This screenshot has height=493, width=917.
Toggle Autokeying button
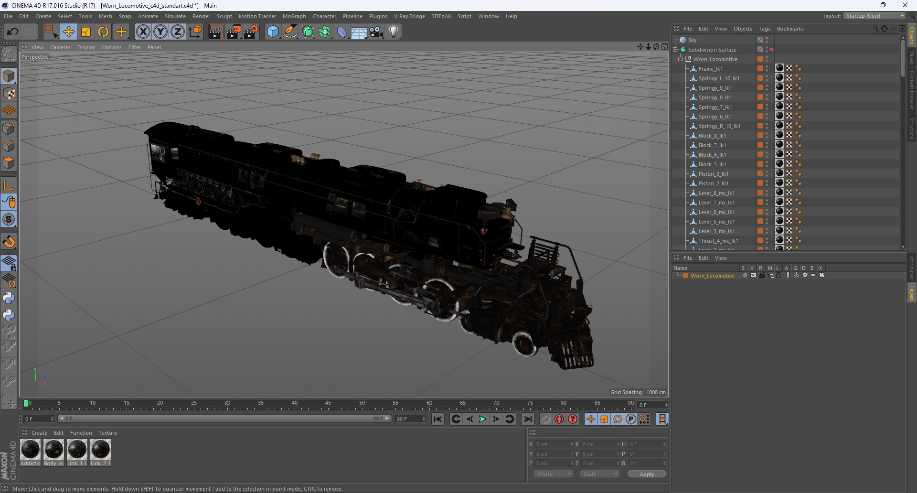click(x=559, y=419)
